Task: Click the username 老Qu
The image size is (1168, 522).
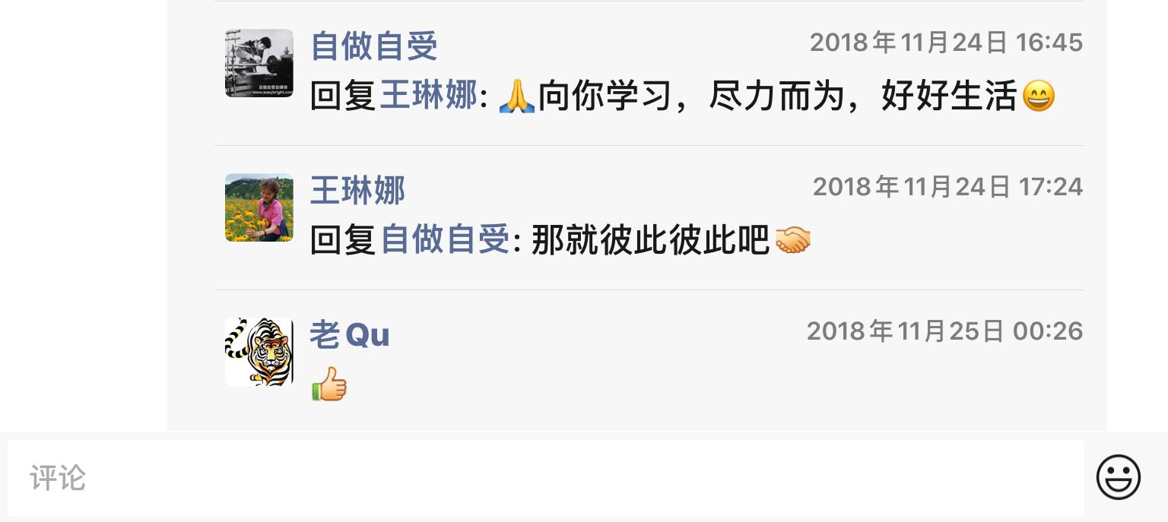Action: [350, 334]
